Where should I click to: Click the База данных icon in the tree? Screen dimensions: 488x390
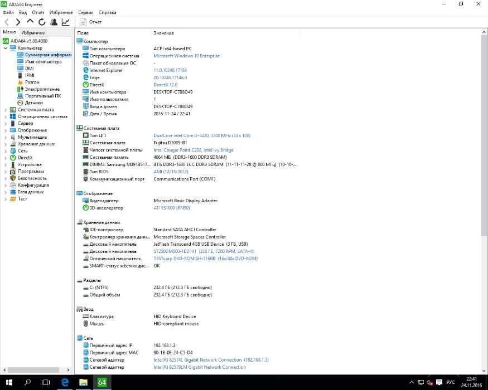13,192
